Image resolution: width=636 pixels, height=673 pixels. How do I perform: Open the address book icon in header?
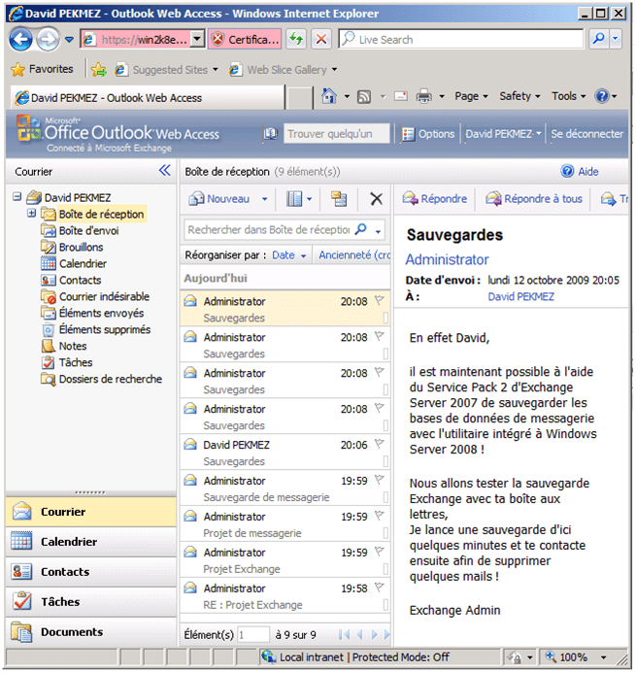(x=270, y=134)
